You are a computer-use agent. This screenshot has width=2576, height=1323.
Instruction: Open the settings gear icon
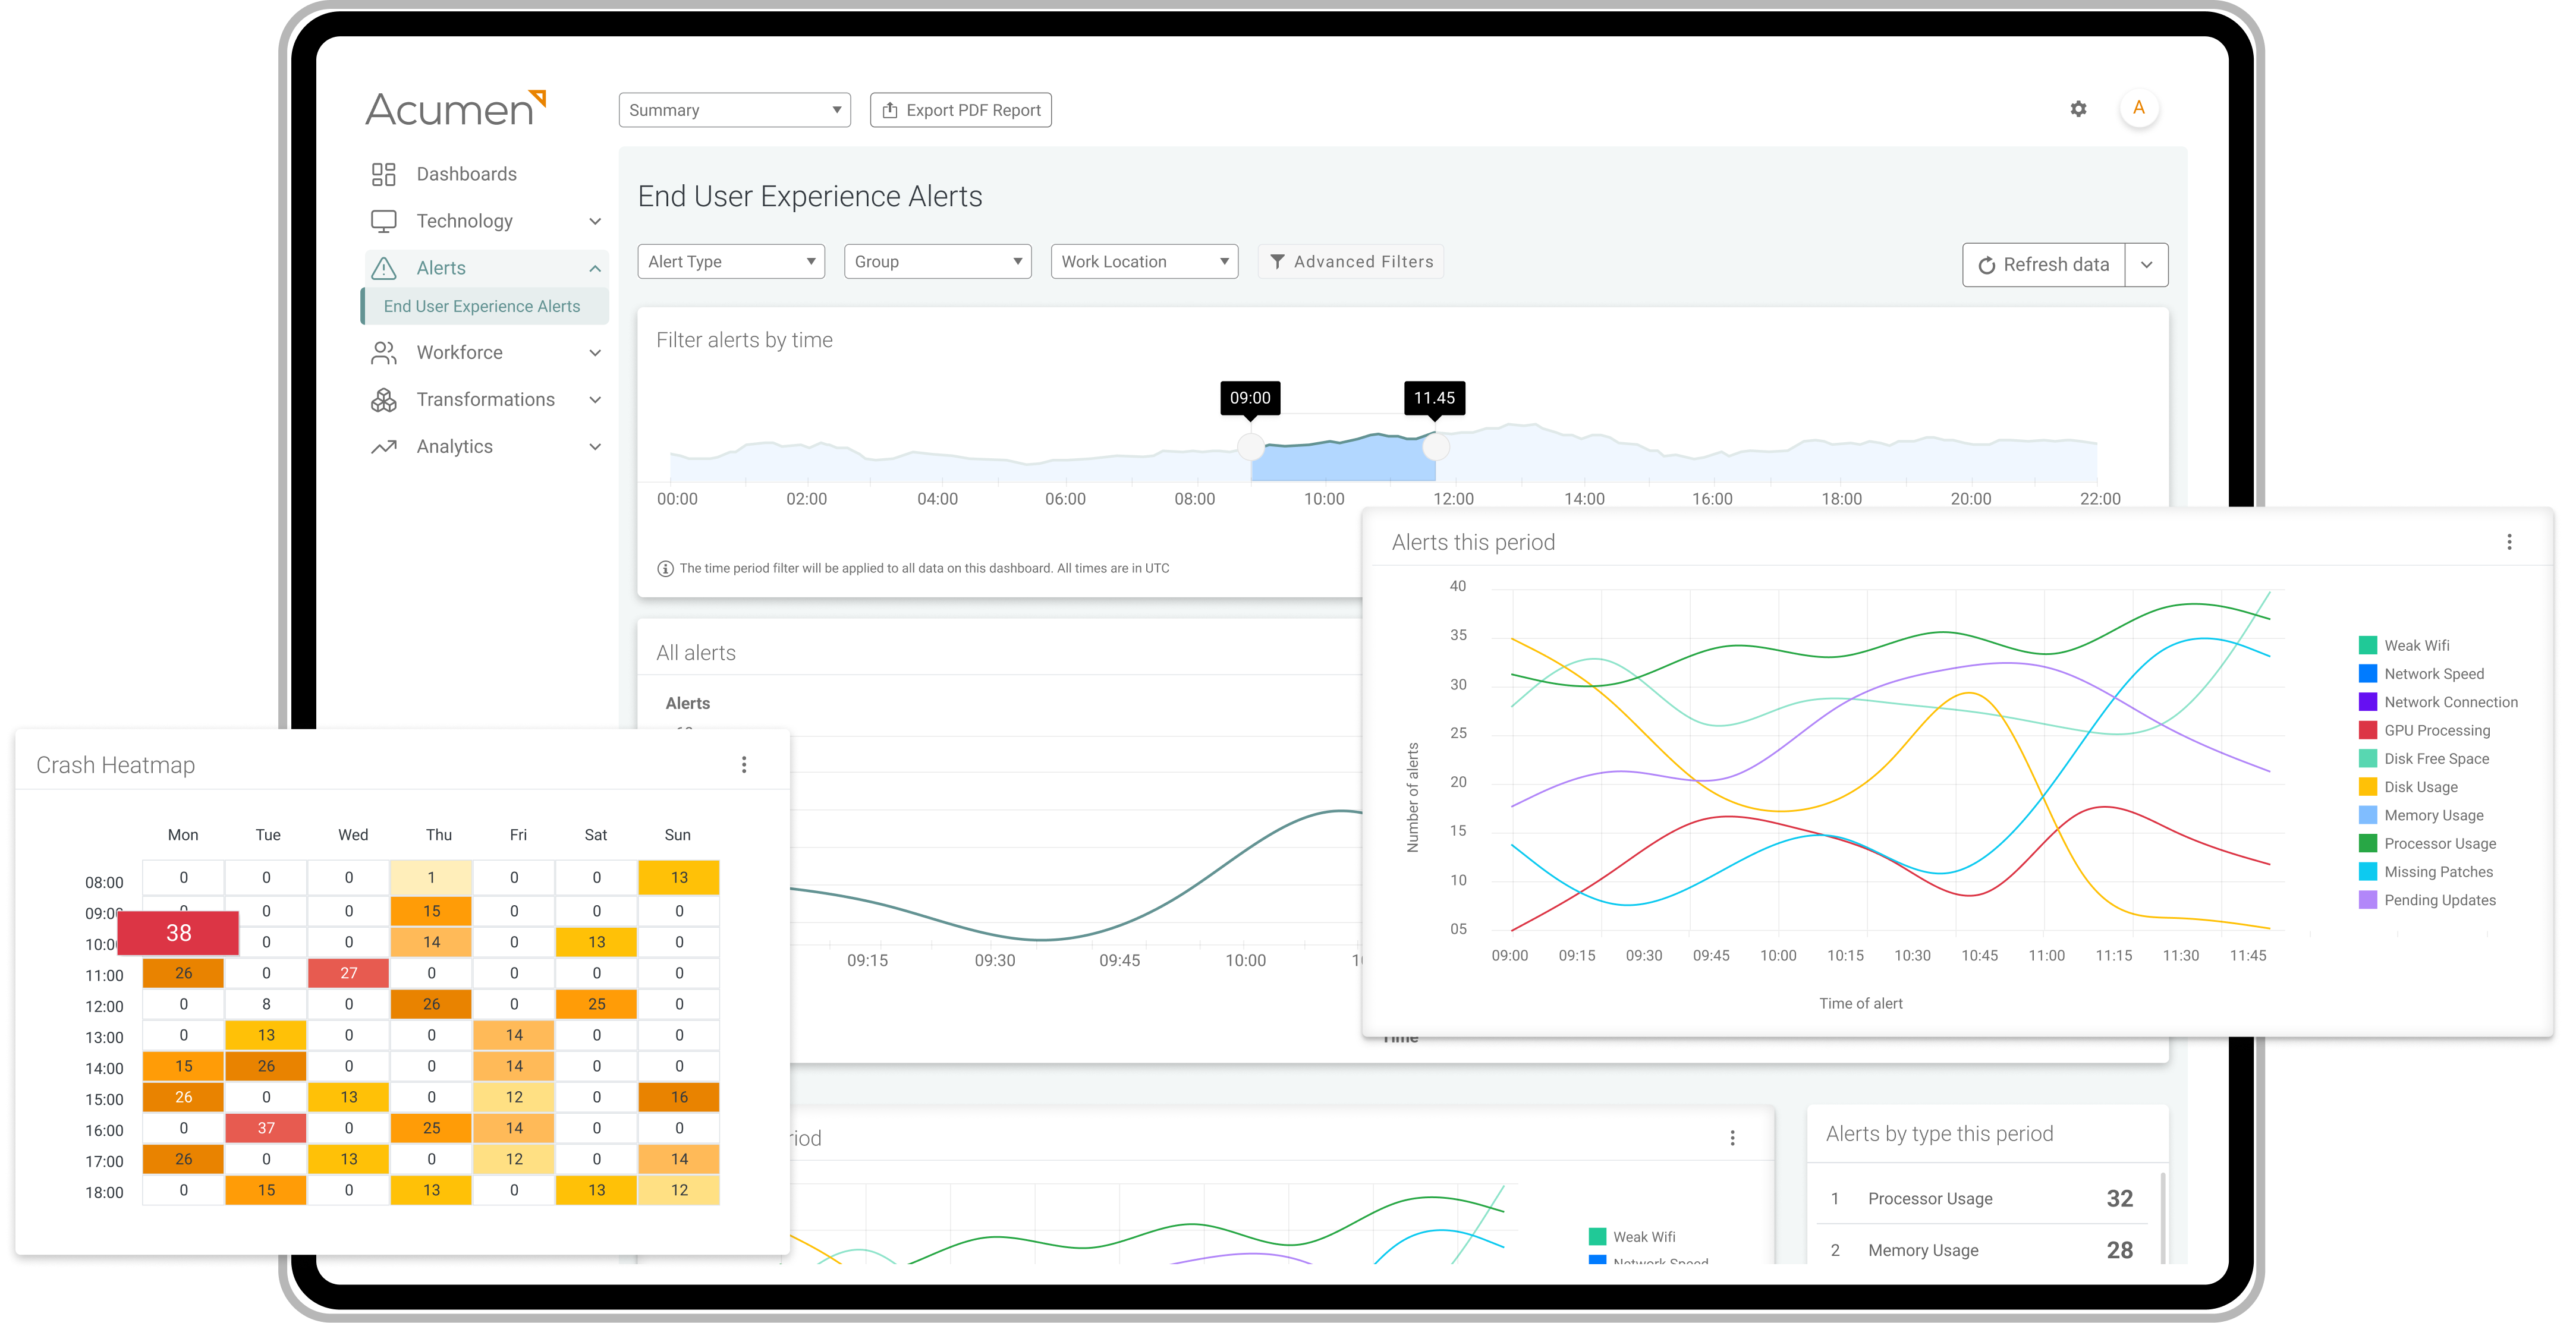tap(2078, 109)
